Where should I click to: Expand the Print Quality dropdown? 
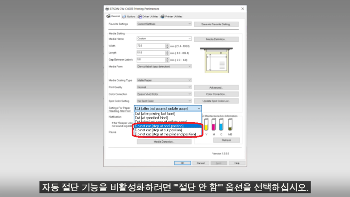pyautogui.click(x=164, y=87)
